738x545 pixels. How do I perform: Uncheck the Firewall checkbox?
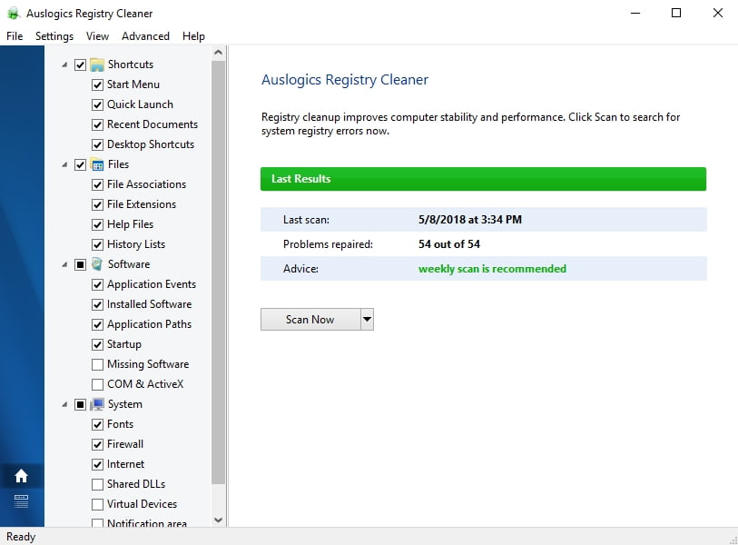[98, 444]
